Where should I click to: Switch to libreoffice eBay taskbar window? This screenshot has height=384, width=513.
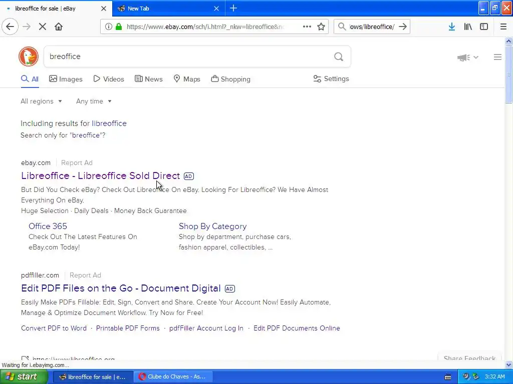pyautogui.click(x=93, y=377)
